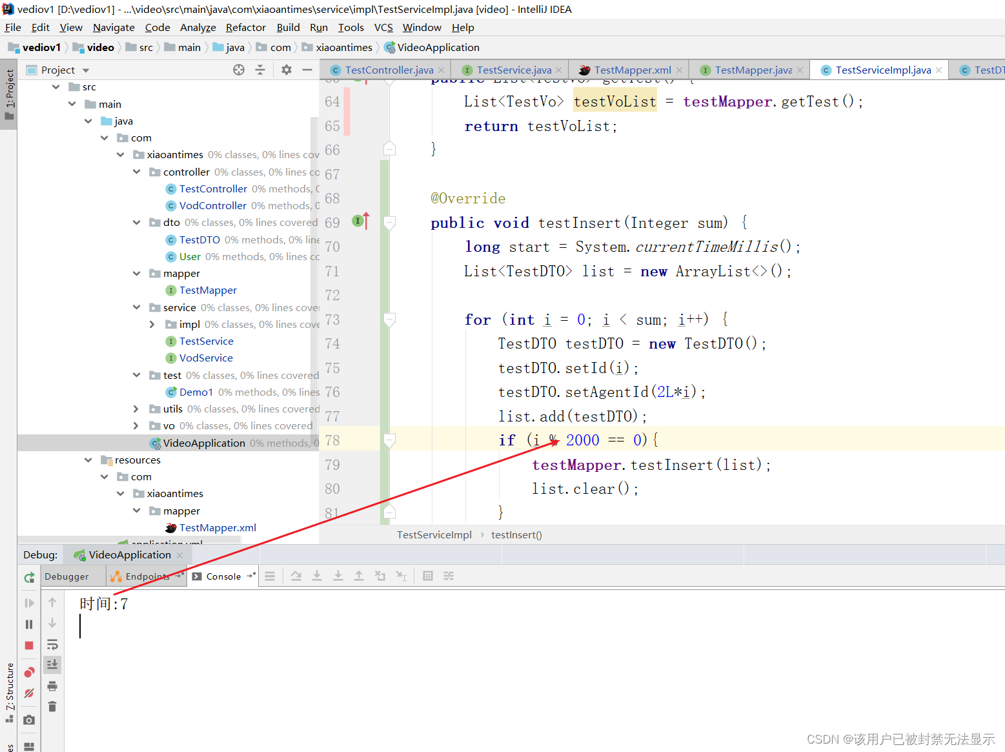Collapse the resources folder node
The height and width of the screenshot is (752, 1005).
point(88,460)
